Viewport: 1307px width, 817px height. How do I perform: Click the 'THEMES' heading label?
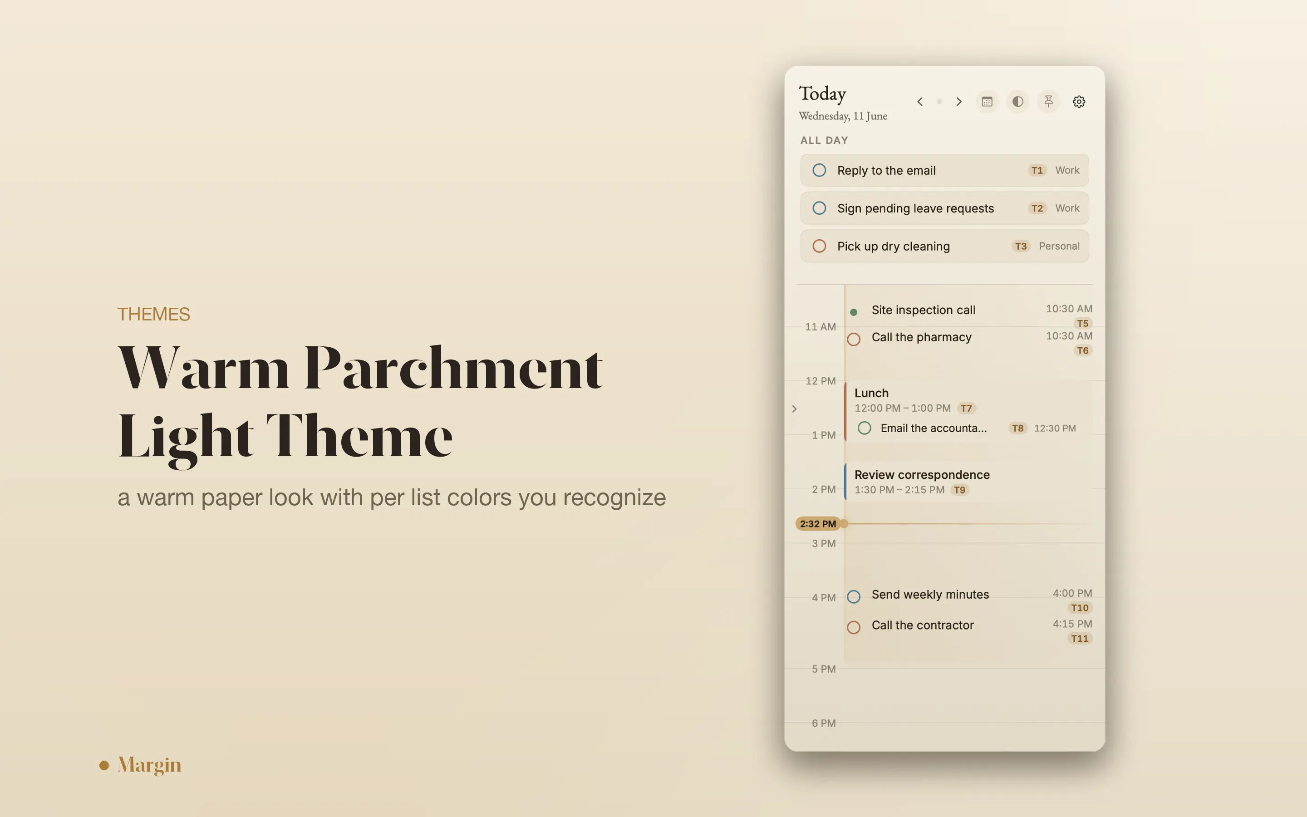pos(154,315)
